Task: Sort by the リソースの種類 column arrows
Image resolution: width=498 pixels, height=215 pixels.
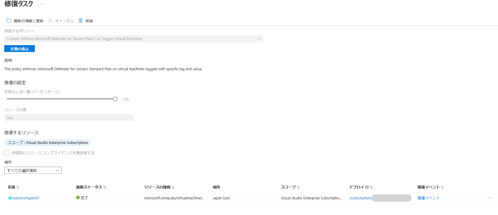Action: pos(173,187)
